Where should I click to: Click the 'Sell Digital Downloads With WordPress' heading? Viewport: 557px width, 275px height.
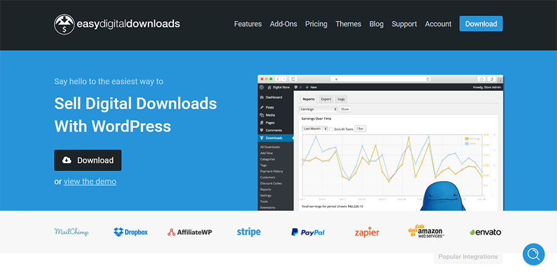tap(136, 114)
